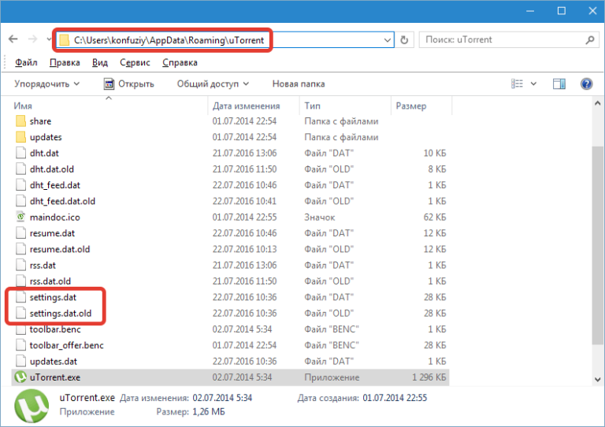
Task: Click the vertical scrollbar thumb
Action: 597,245
